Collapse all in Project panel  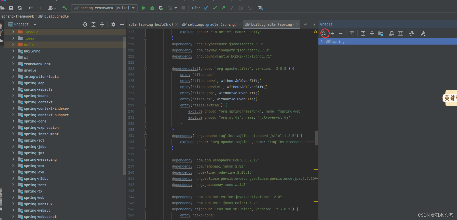pyautogui.click(x=102, y=24)
